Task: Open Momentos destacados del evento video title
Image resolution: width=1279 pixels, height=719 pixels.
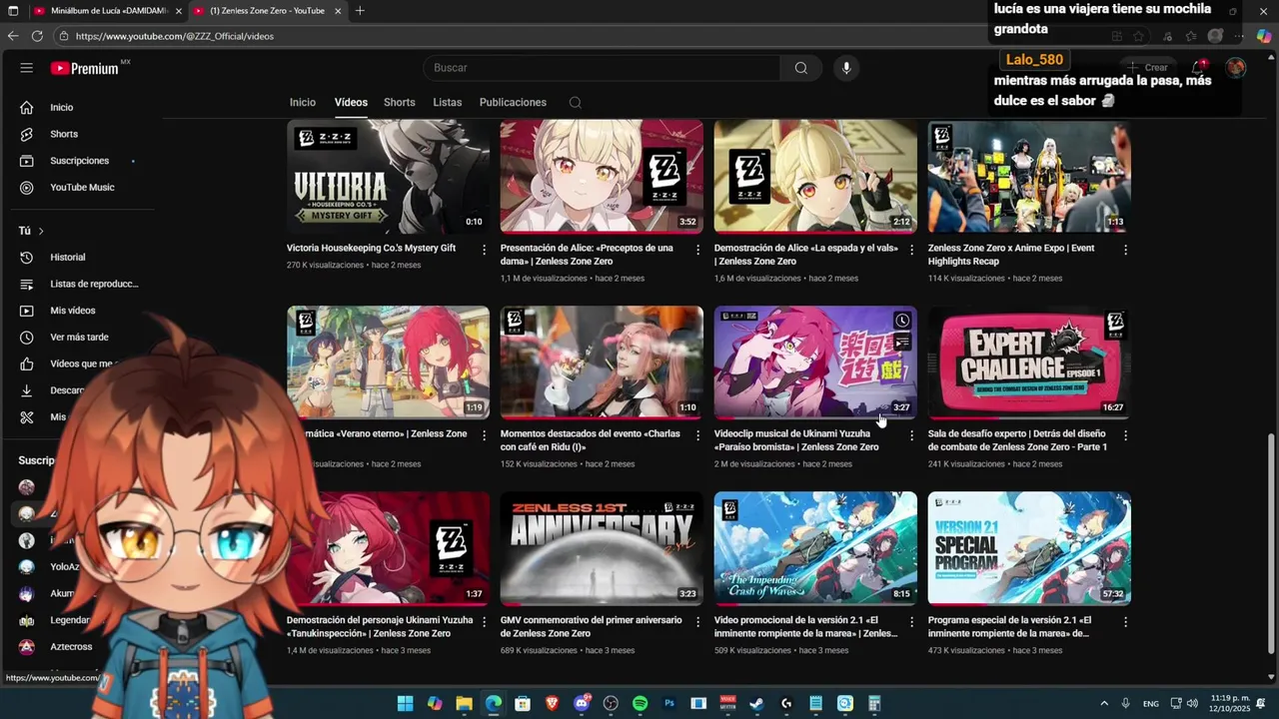Action: coord(590,440)
